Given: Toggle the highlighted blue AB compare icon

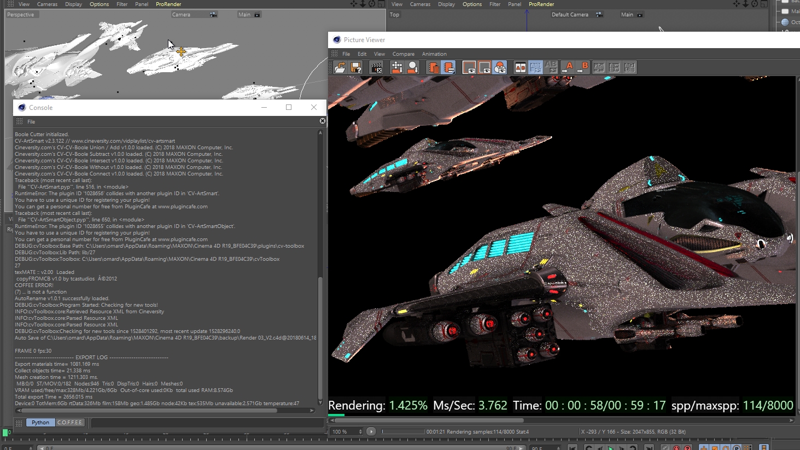Looking at the screenshot, I should [535, 67].
